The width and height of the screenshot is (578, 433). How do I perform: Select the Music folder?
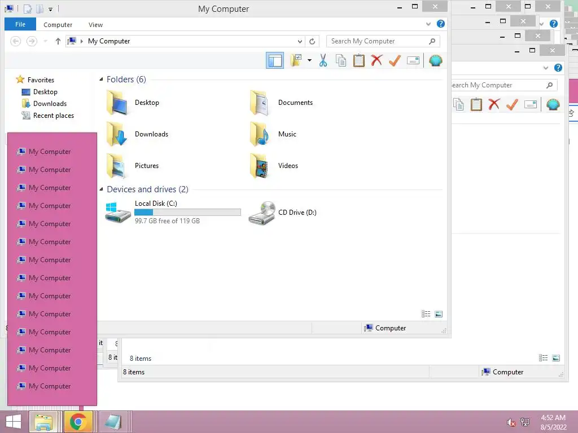[273, 134]
